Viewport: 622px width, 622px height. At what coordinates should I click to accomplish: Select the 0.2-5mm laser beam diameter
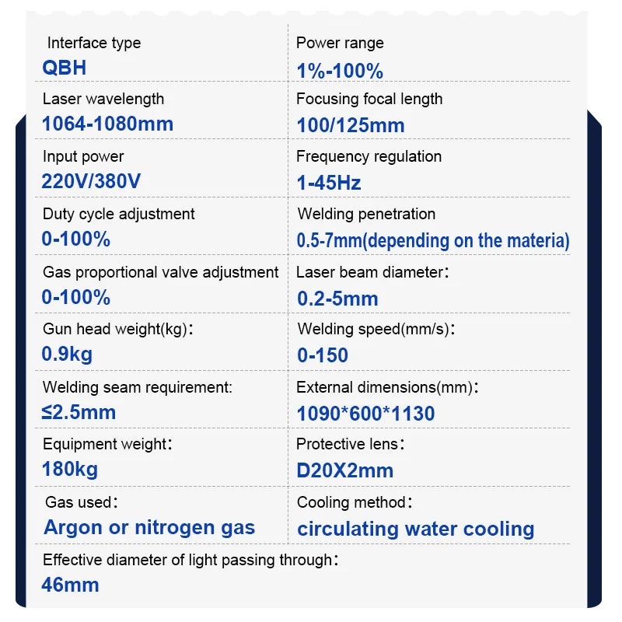click(x=337, y=299)
